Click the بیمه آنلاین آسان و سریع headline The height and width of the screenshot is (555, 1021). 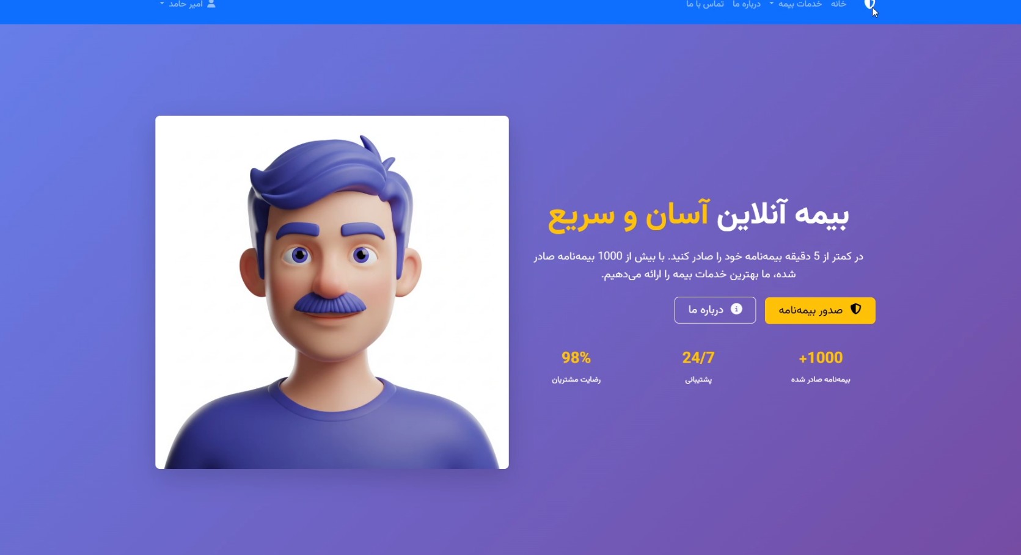(x=698, y=216)
